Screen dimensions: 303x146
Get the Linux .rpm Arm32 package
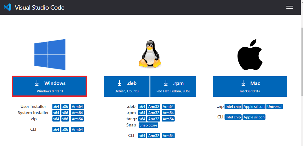(154, 113)
